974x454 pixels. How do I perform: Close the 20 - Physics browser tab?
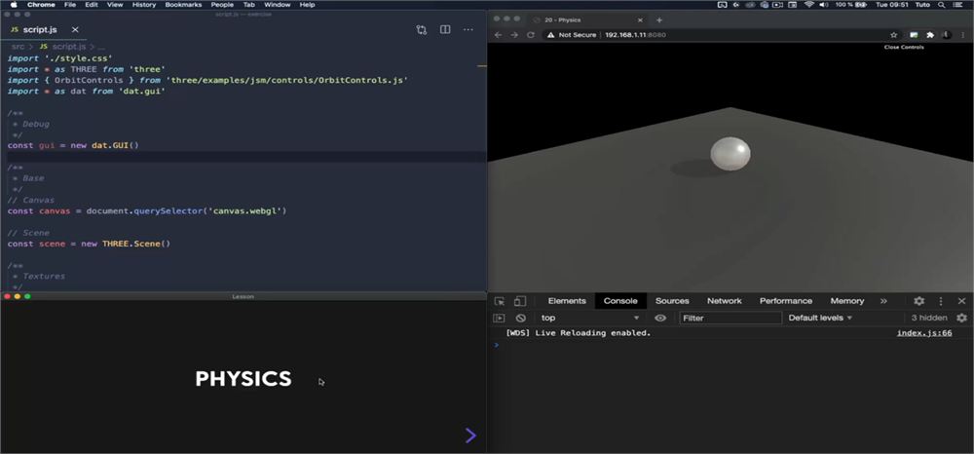point(641,19)
